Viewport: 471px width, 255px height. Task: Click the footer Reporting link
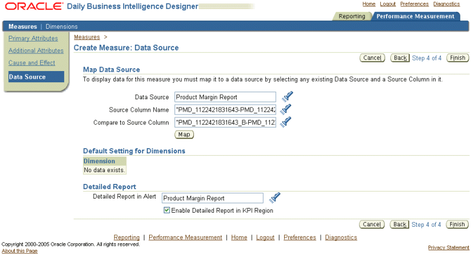127,237
